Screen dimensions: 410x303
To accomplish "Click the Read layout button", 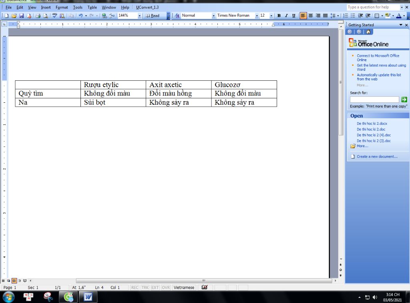I will pos(153,16).
